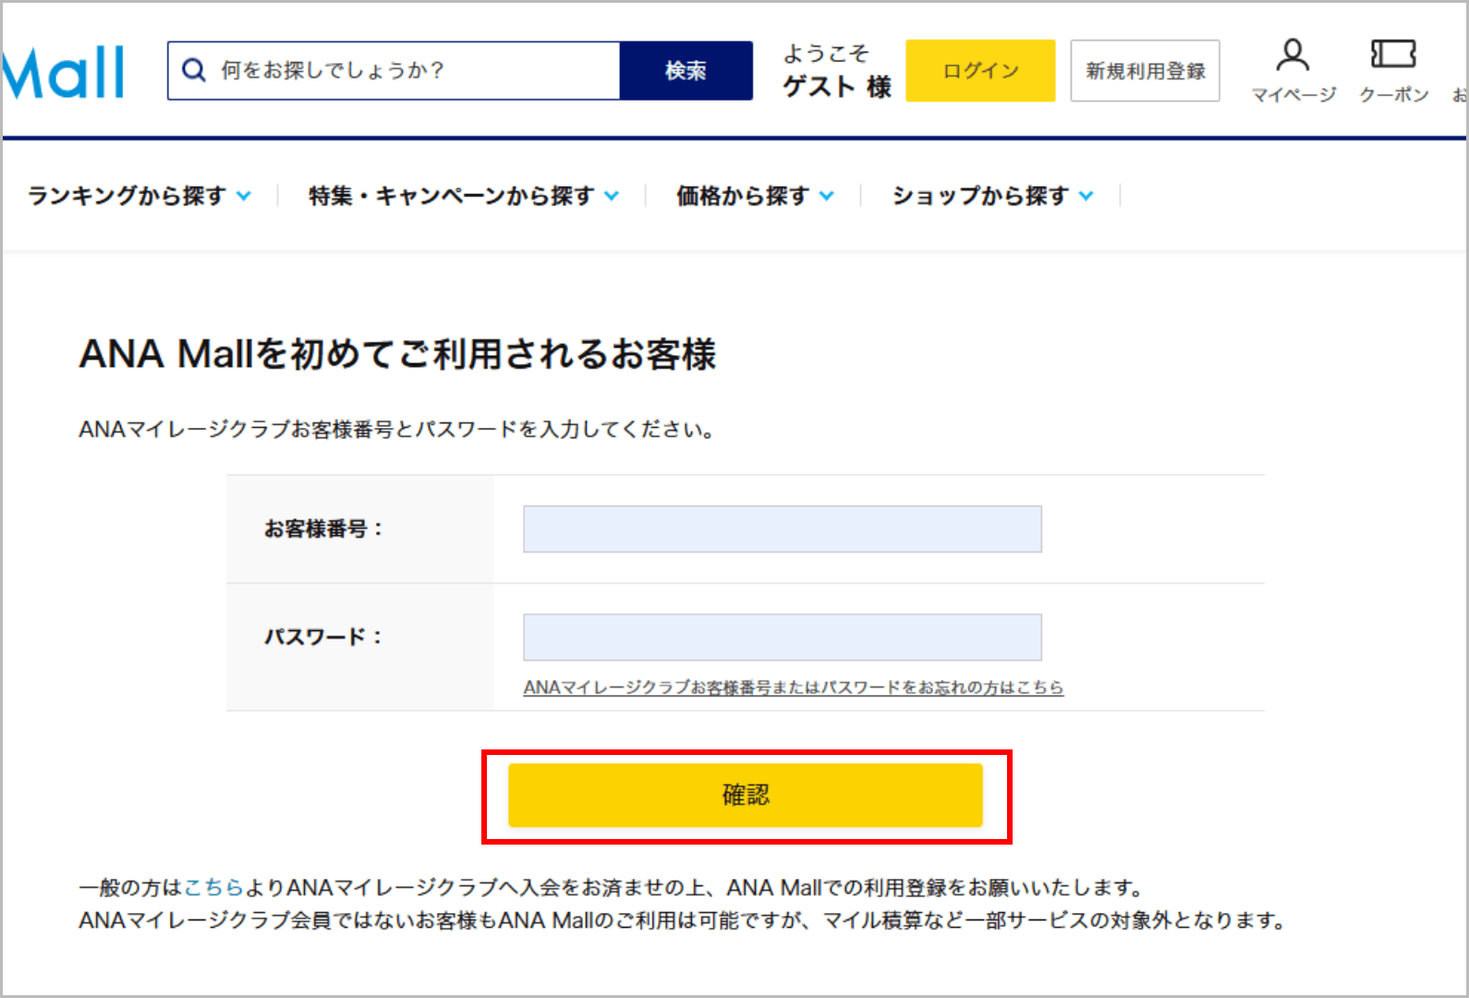
Task: Click the 新規利用登録 button
Action: click(1145, 71)
